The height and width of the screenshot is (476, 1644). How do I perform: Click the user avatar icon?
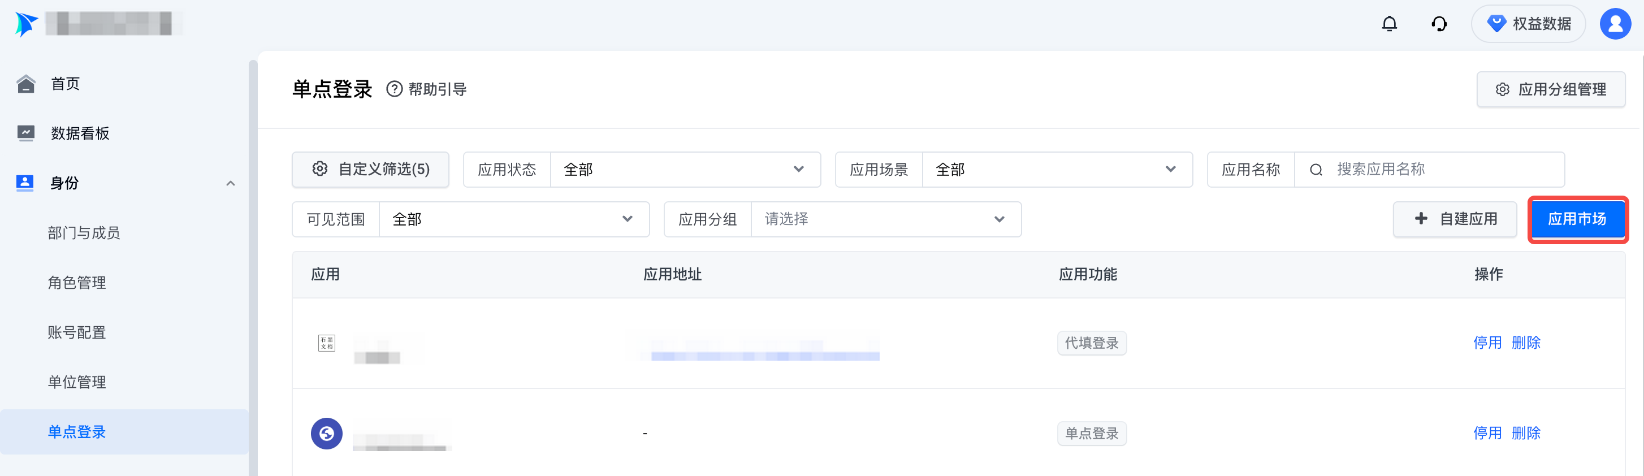(1615, 24)
